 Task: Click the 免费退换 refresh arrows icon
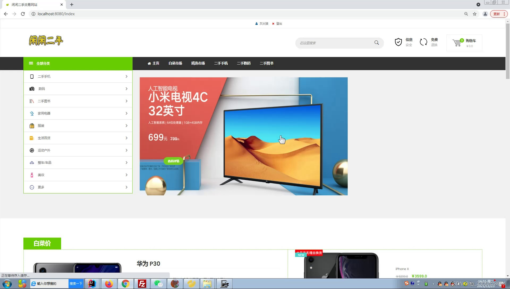tap(423, 42)
